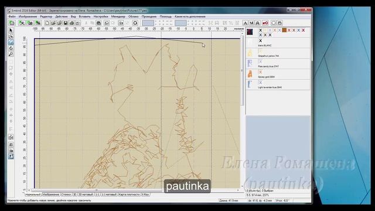Click the green camera toolbar icon
The height and width of the screenshot is (211, 375).
(x=30, y=23)
